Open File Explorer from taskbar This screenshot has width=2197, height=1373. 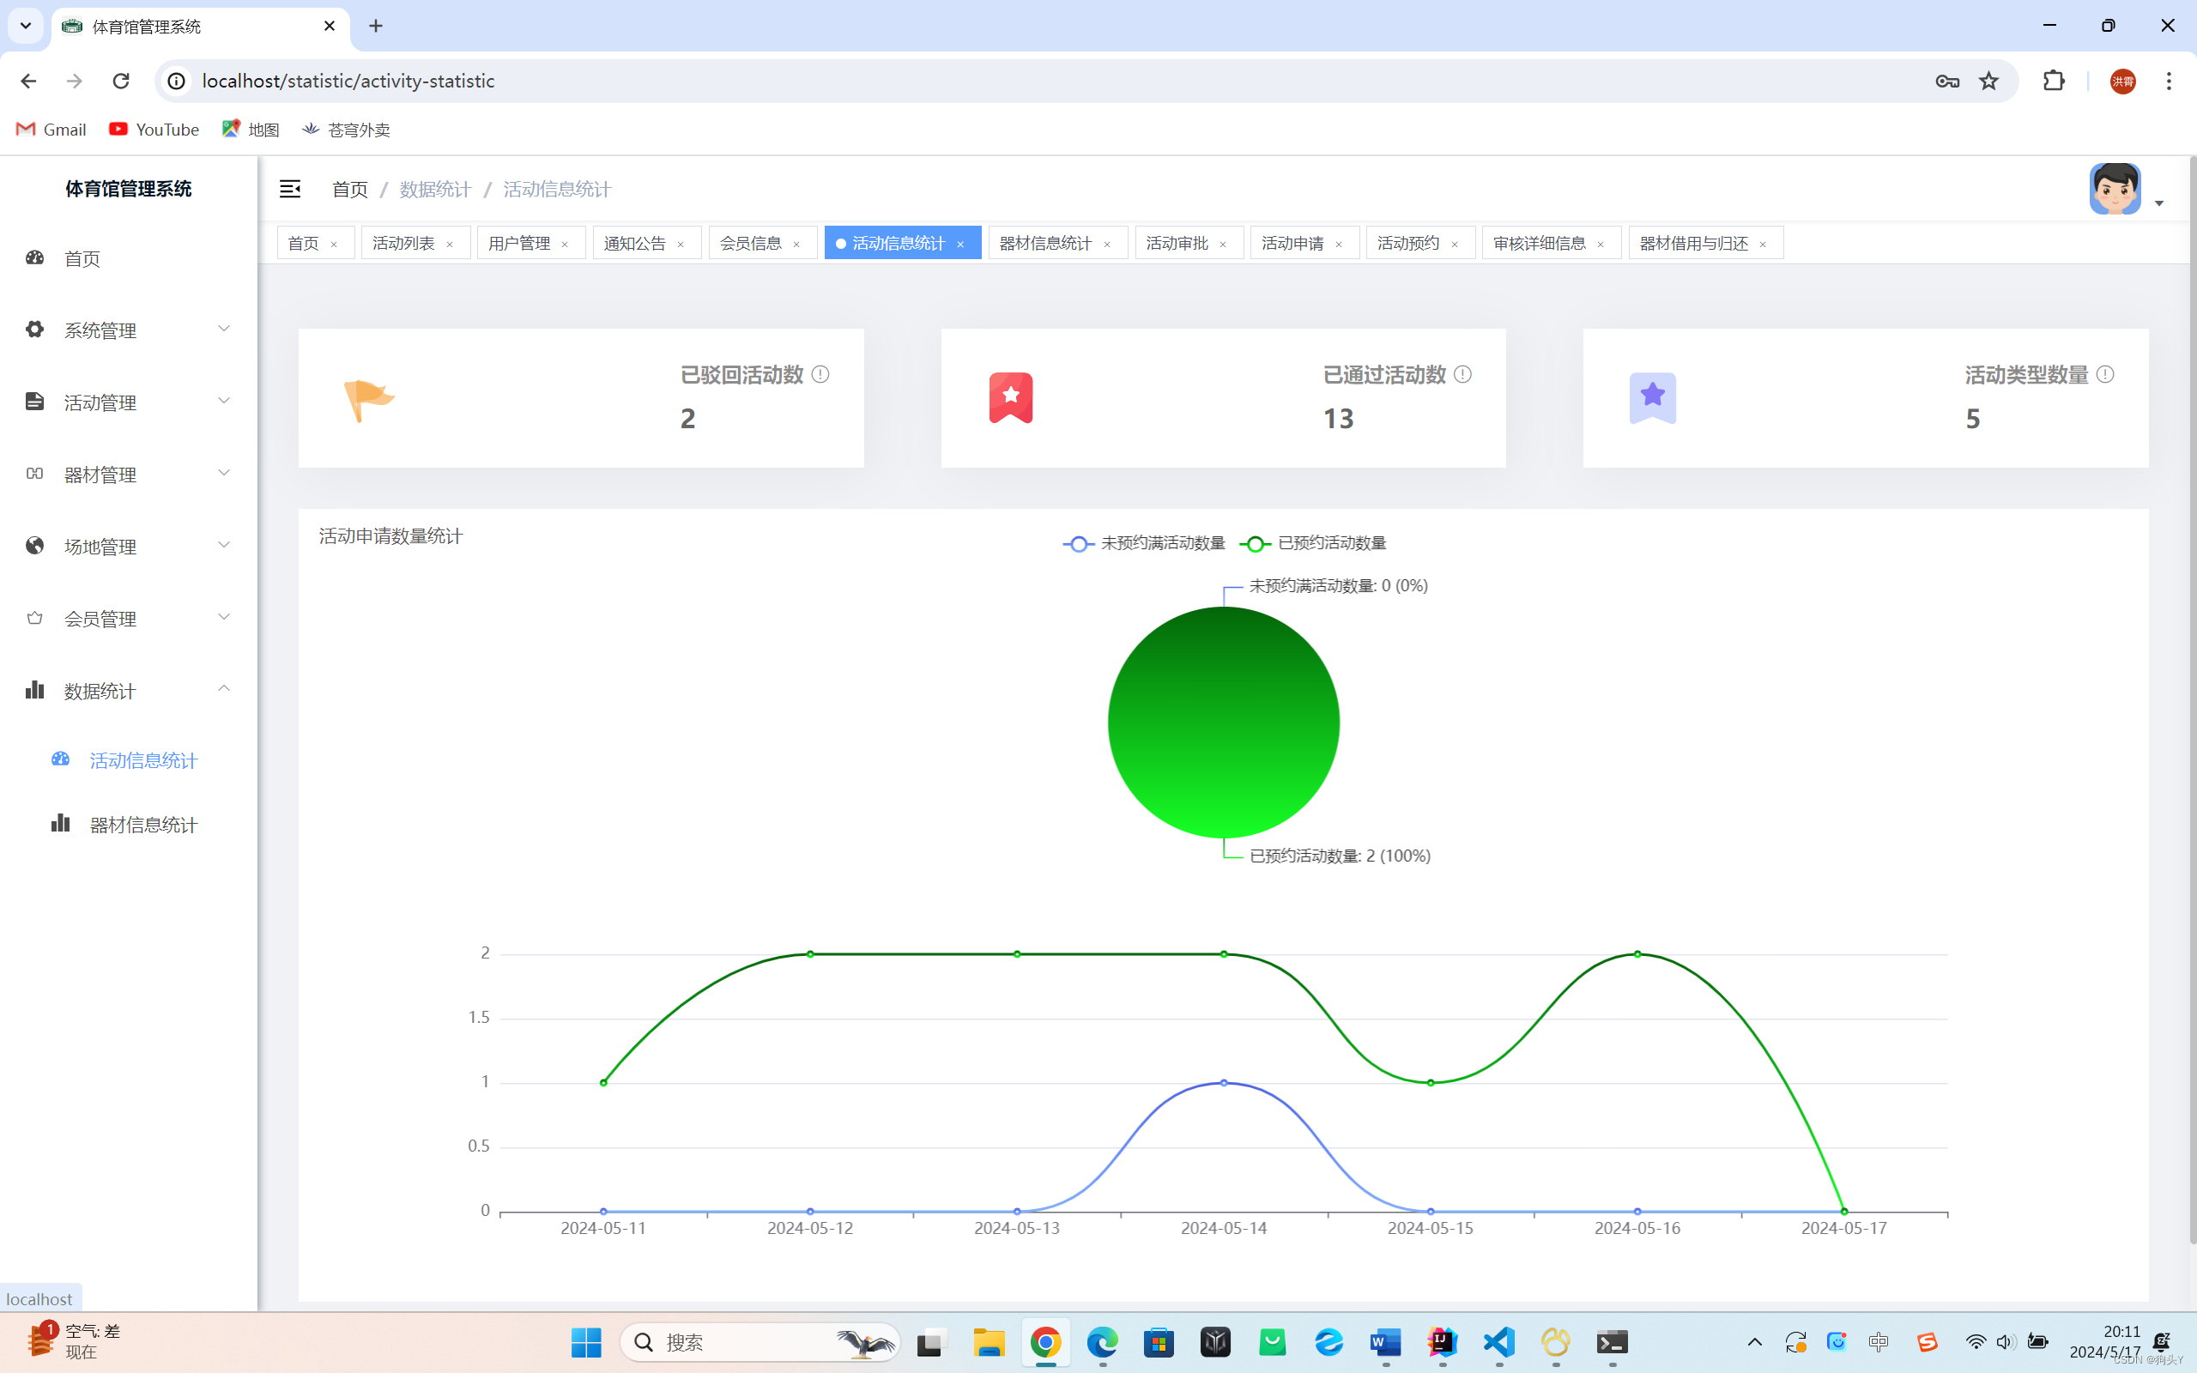pos(989,1342)
